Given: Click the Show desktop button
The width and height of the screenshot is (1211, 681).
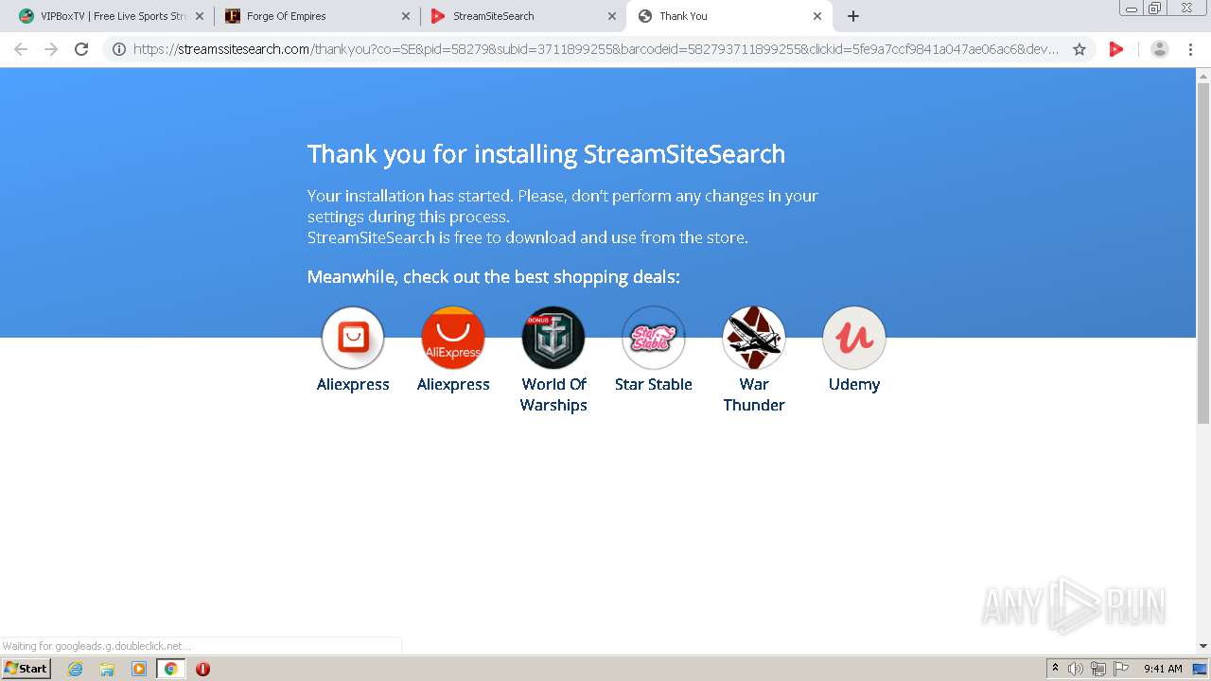Looking at the screenshot, I should point(1200,669).
